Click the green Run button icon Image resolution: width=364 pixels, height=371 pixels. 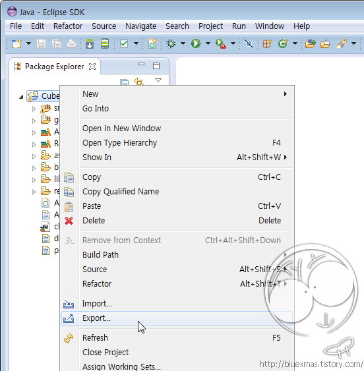coord(196,43)
